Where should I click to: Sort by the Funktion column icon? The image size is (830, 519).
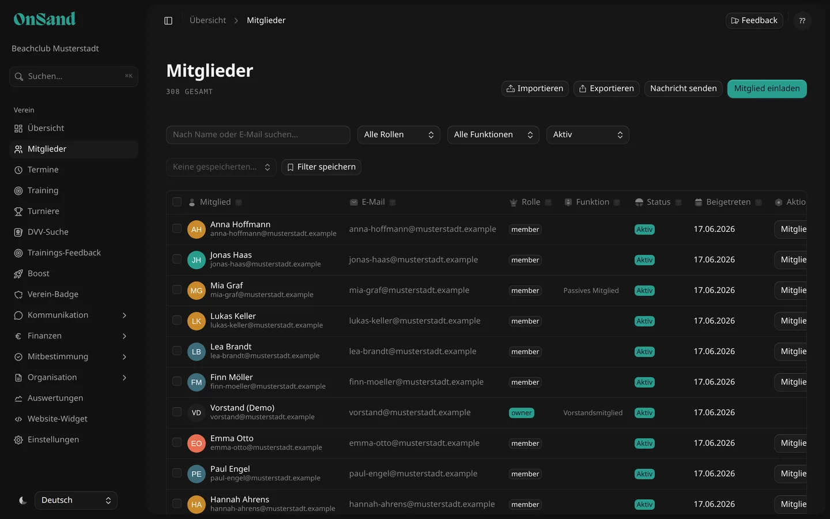pyautogui.click(x=617, y=202)
